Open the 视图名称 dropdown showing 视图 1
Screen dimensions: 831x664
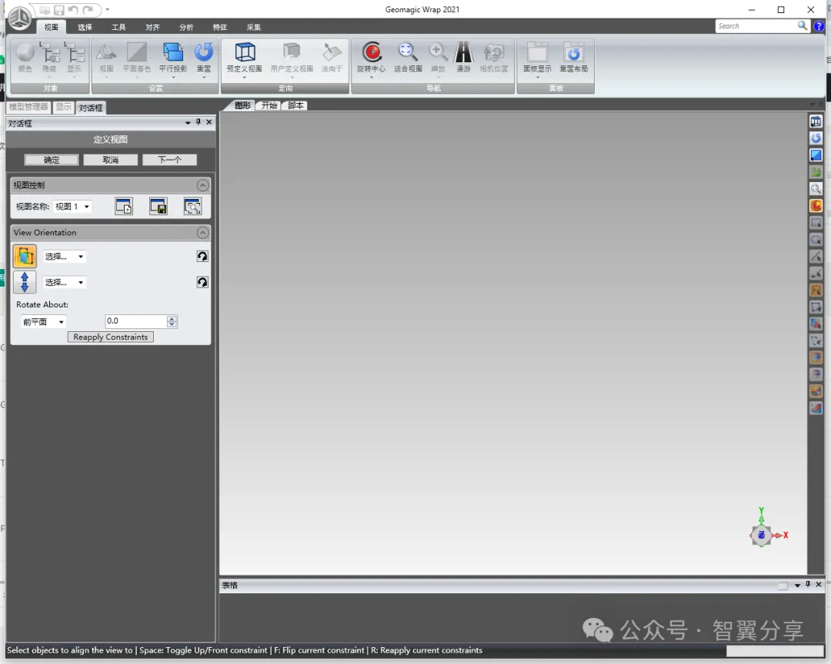coord(73,207)
